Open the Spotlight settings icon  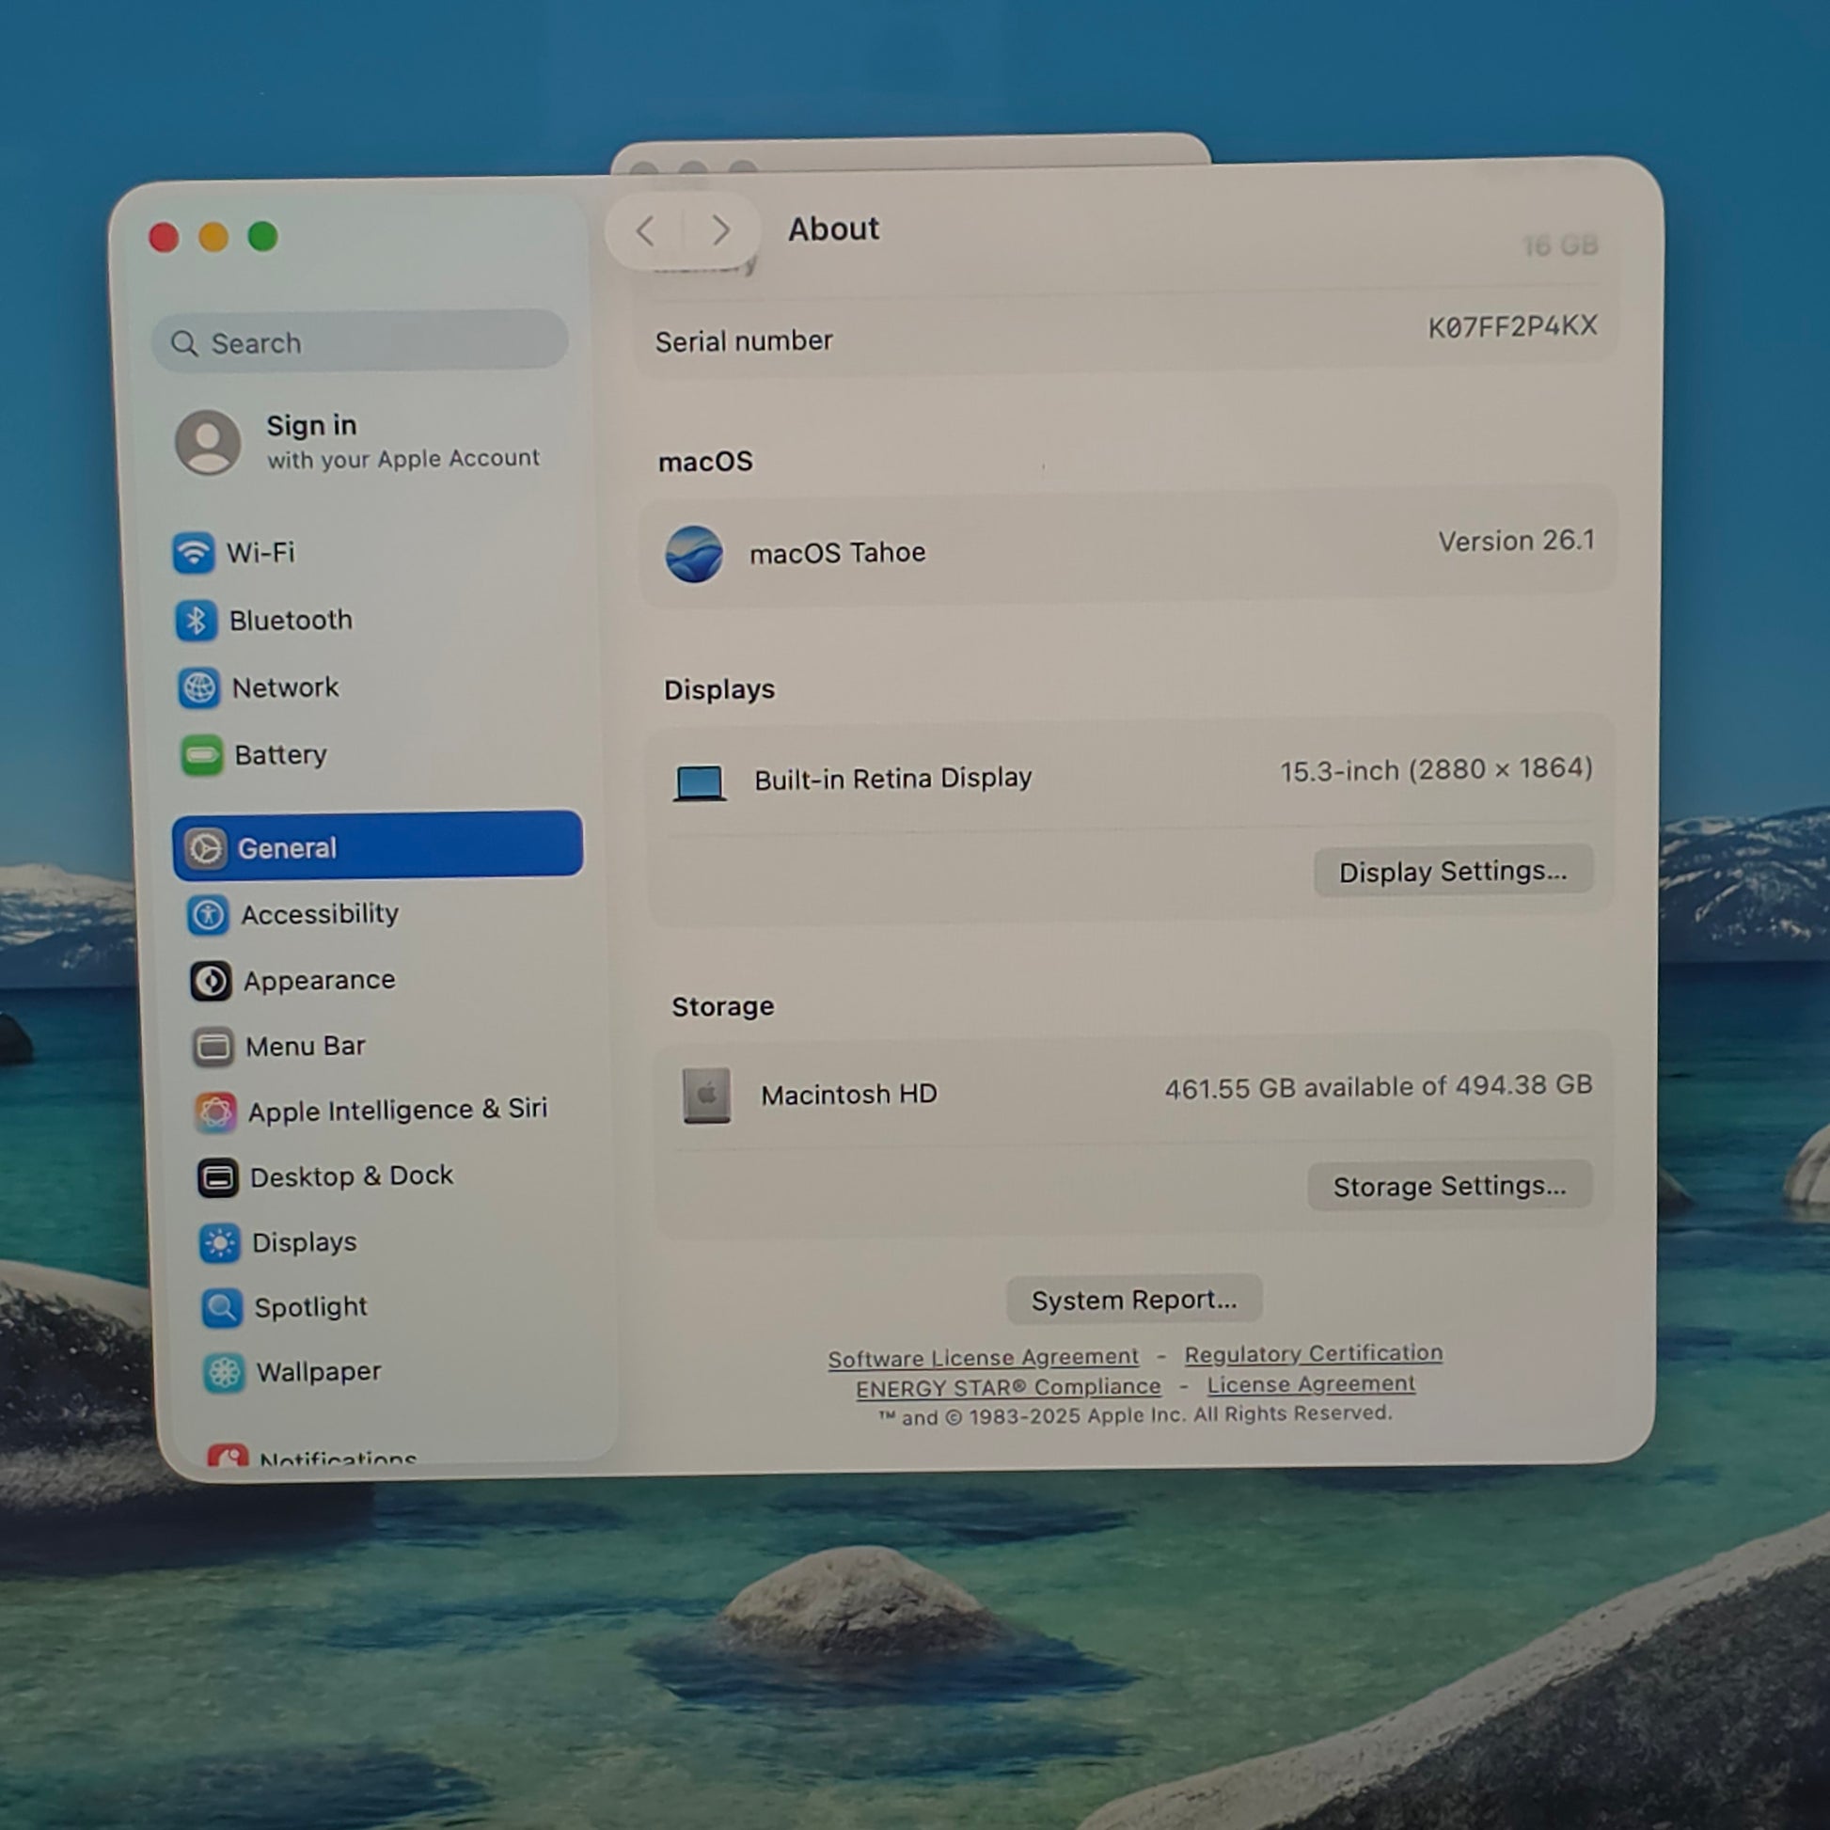click(222, 1307)
